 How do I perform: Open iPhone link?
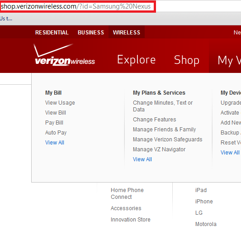[204, 202]
